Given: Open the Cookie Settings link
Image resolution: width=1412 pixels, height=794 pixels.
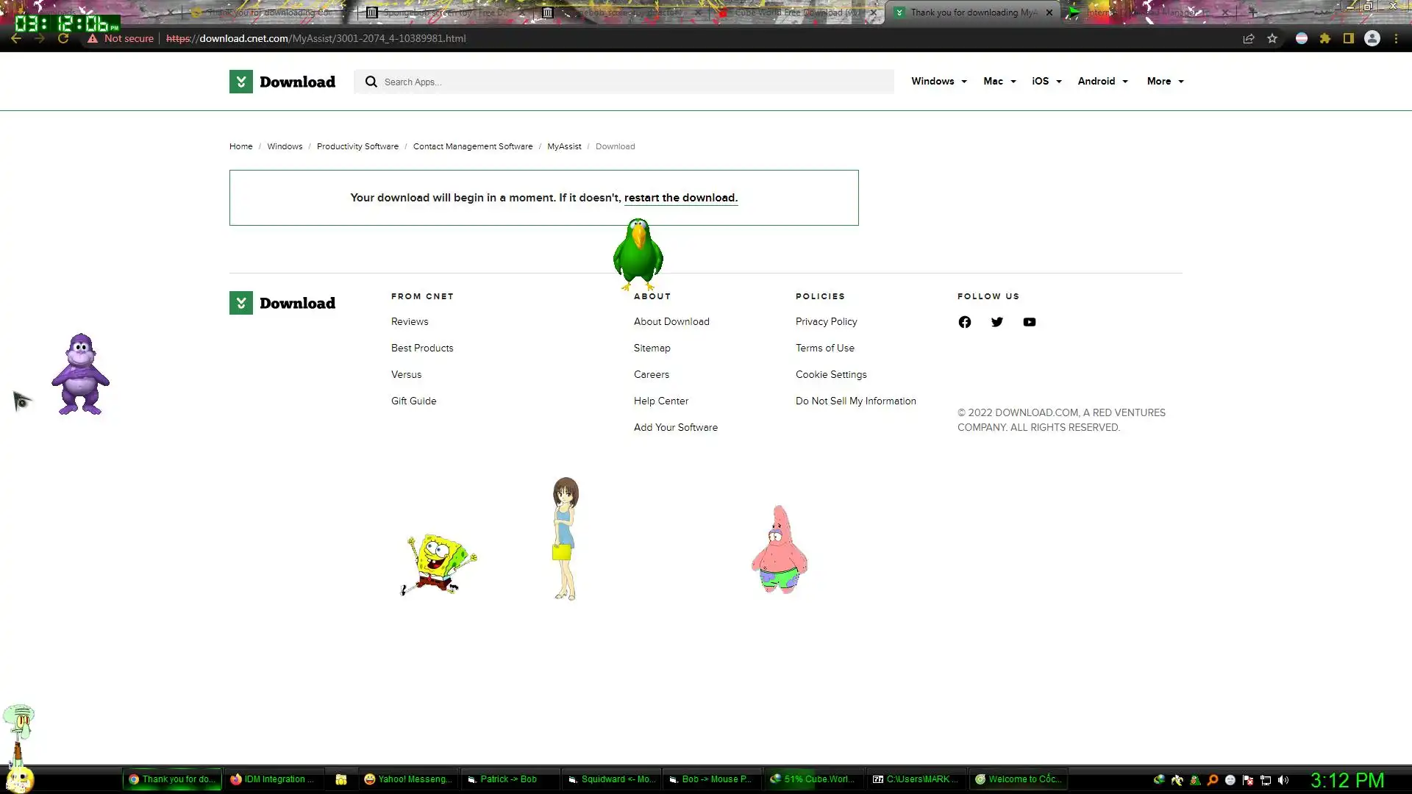Looking at the screenshot, I should 831,375.
